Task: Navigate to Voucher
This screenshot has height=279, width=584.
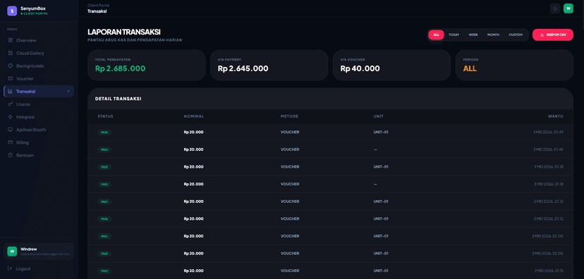Action: tap(39, 78)
